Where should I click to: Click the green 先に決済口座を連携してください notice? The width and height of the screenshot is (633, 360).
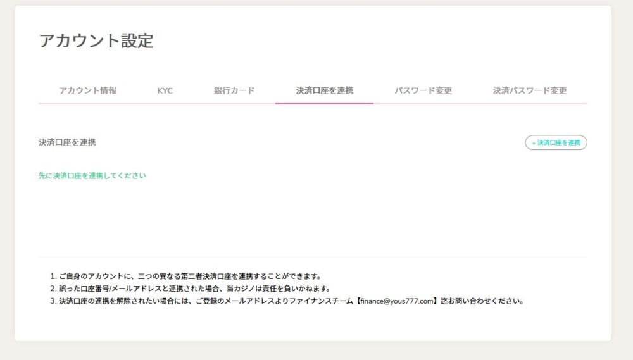point(92,175)
